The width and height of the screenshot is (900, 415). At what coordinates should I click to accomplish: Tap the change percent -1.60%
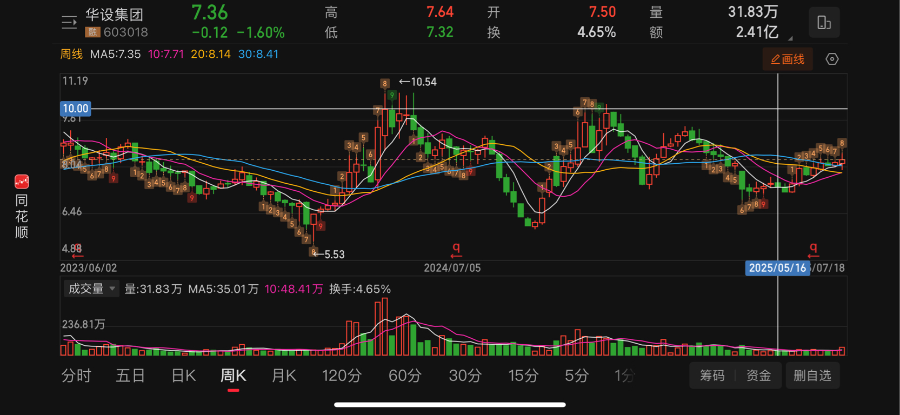(261, 32)
